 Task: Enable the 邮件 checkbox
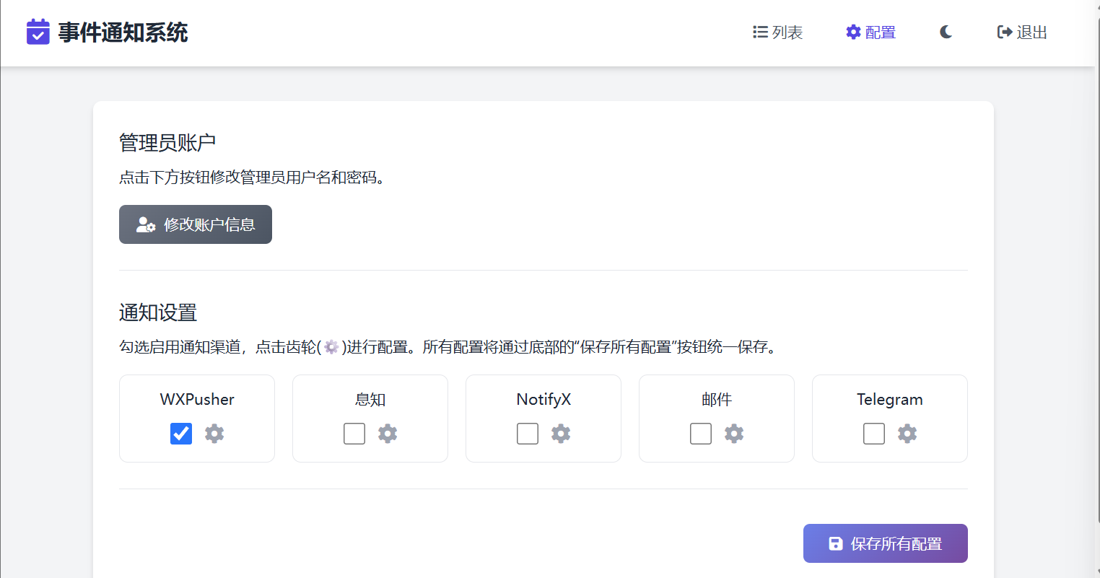701,433
